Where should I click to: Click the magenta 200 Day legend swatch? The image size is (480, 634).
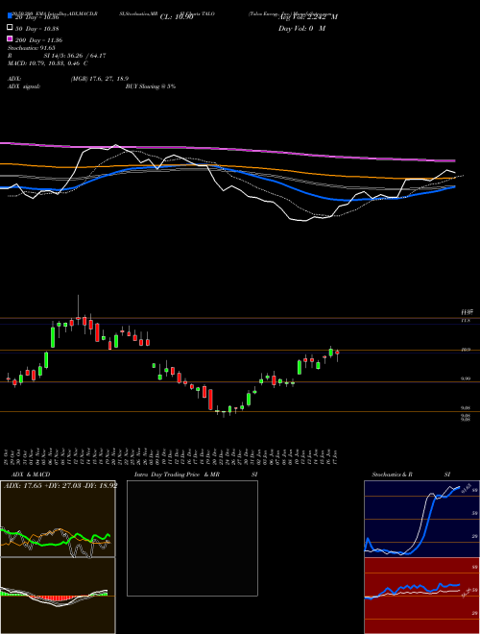tap(11, 38)
